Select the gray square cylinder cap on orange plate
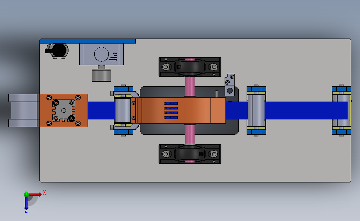 64,110
